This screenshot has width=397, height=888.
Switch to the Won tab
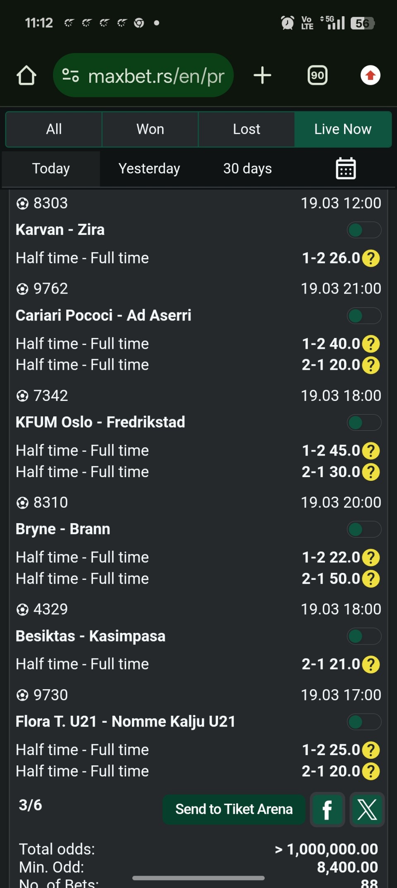[x=150, y=129]
